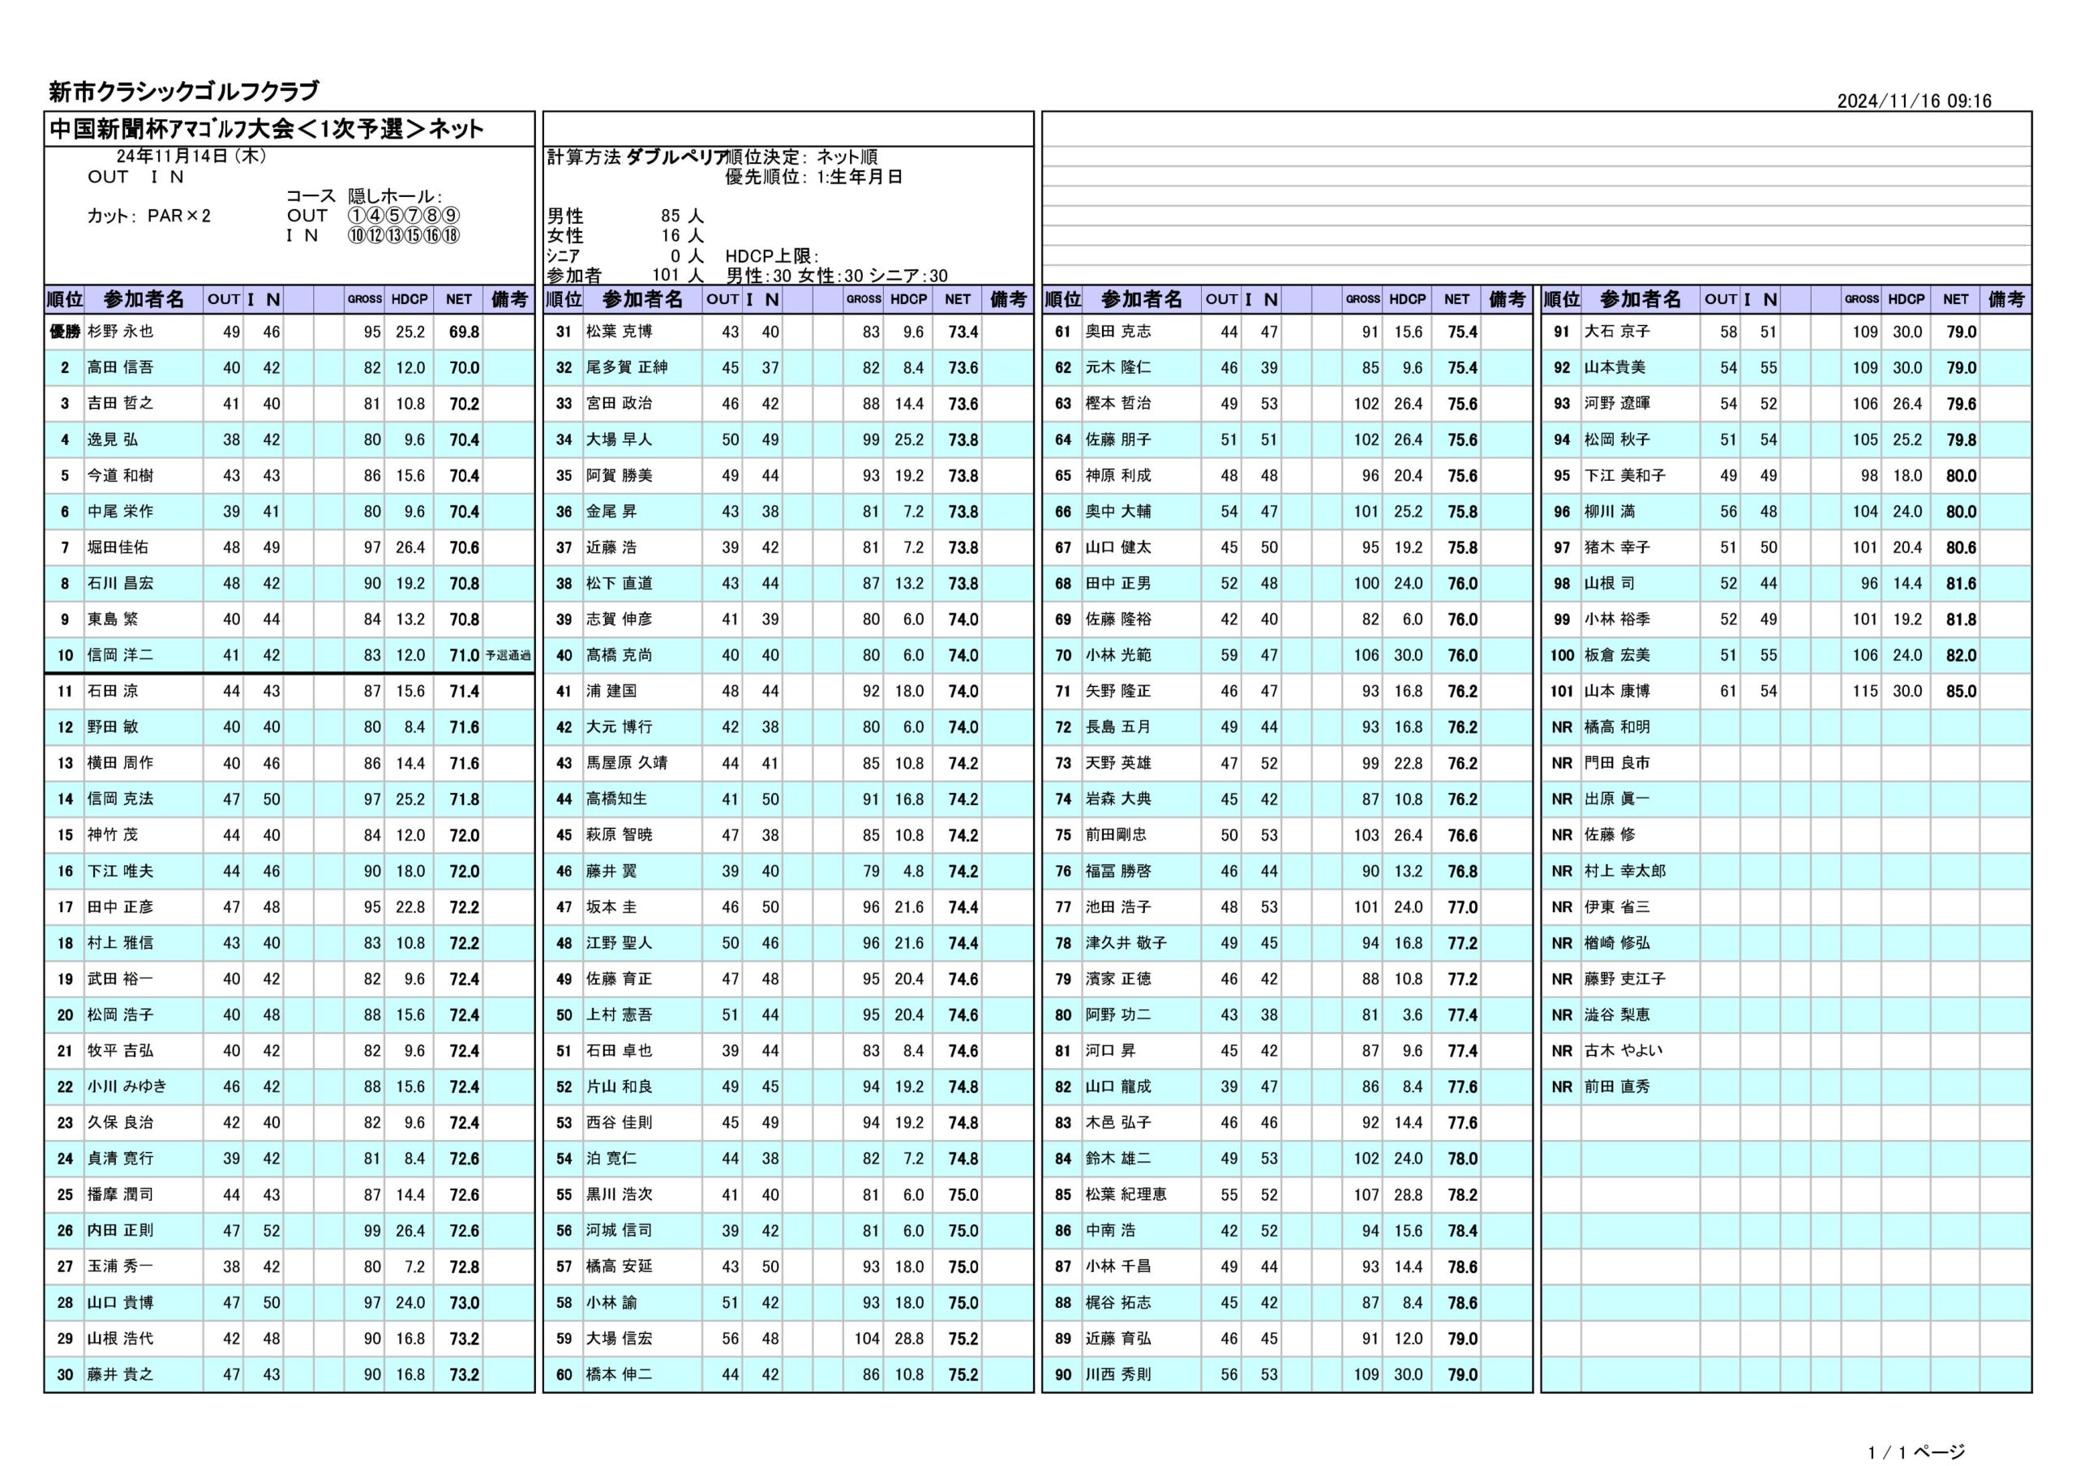The image size is (2076, 1466).
Task: Click the page indicator 1 / 1 ページ
Action: tap(1916, 1452)
